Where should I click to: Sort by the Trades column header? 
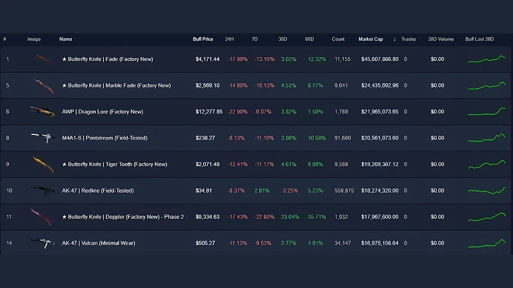click(408, 39)
